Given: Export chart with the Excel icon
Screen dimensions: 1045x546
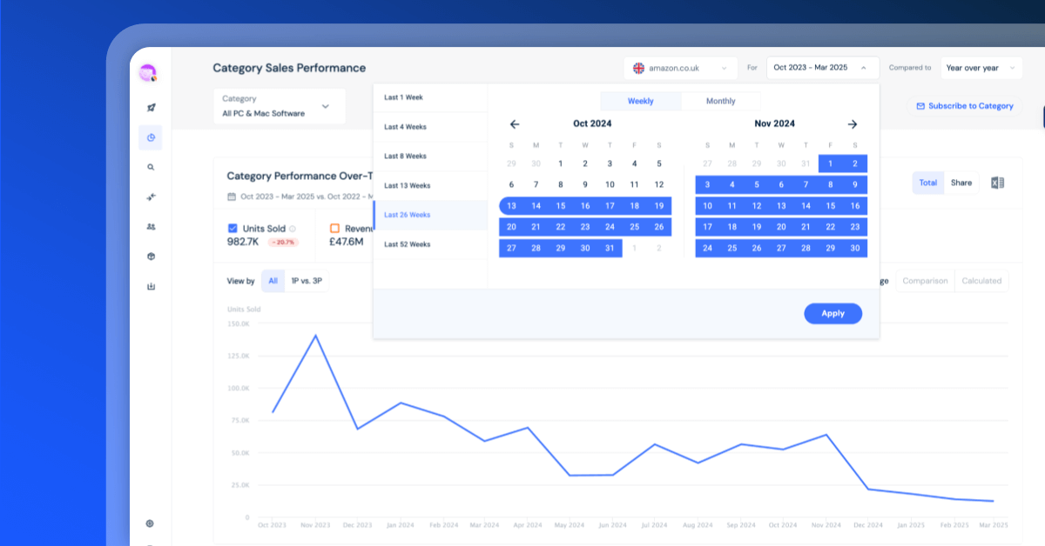Looking at the screenshot, I should tap(998, 183).
